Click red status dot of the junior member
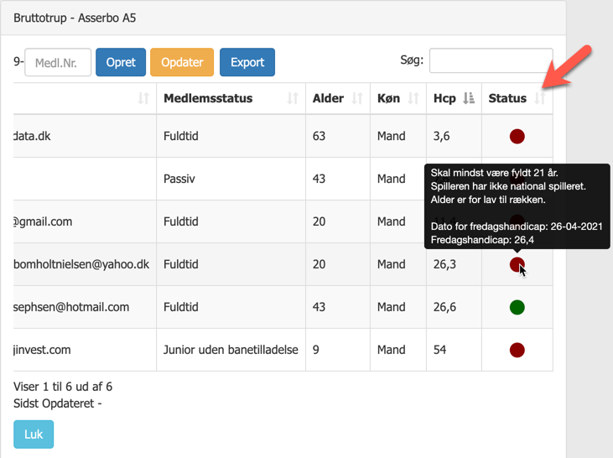 click(x=517, y=350)
